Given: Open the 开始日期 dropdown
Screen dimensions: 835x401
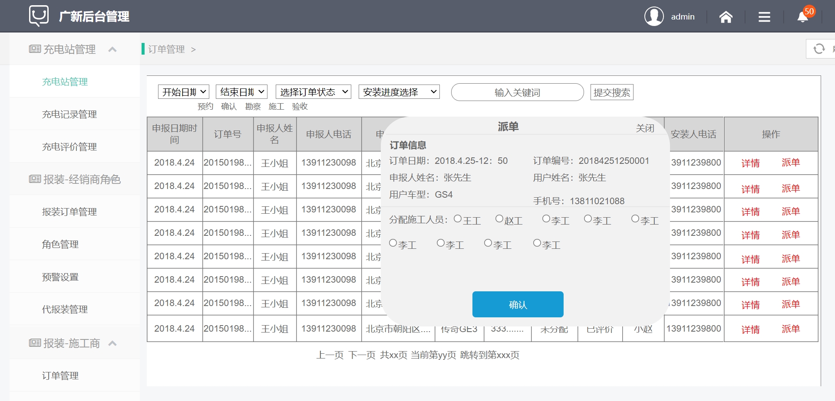Looking at the screenshot, I should (184, 92).
